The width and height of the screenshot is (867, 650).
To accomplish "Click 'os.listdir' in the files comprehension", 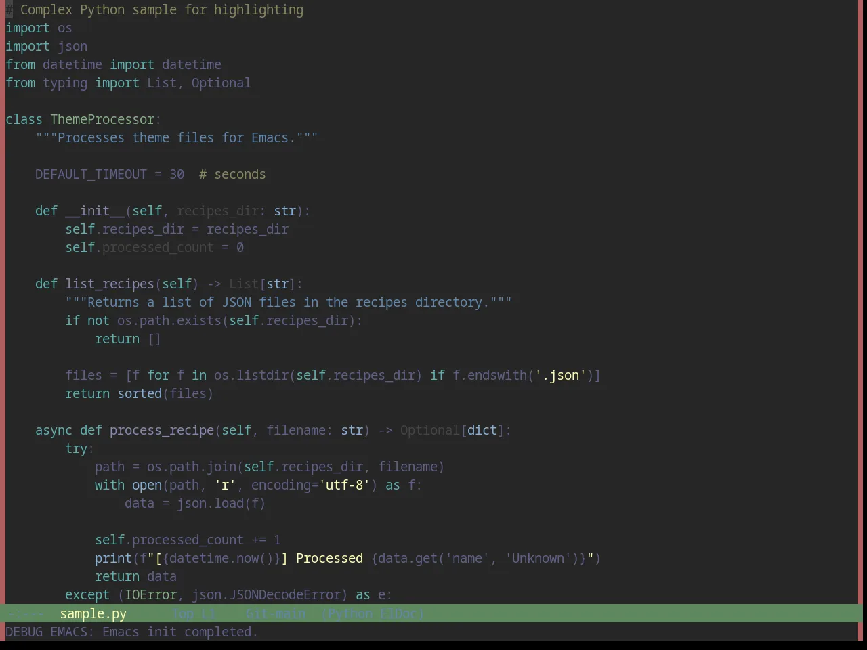I will 251,375.
